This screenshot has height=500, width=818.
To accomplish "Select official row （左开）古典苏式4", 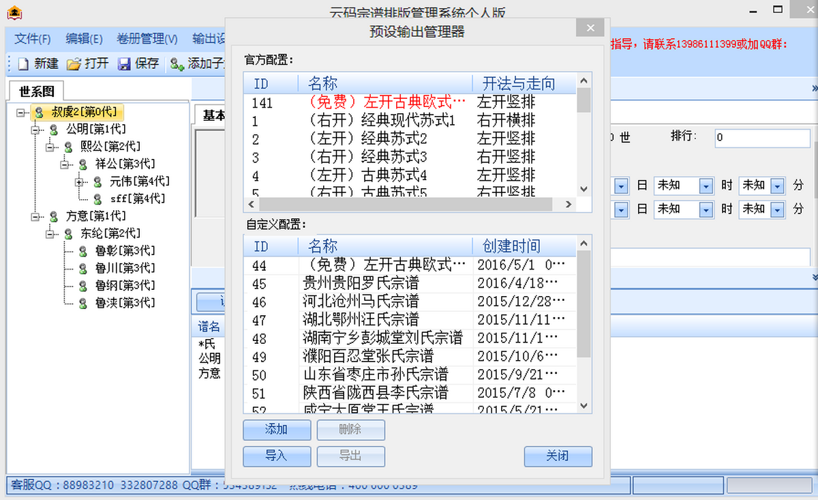I will 410,176.
